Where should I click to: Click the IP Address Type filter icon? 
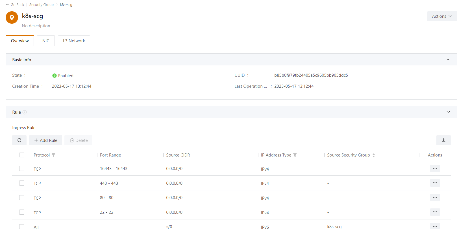(x=295, y=155)
